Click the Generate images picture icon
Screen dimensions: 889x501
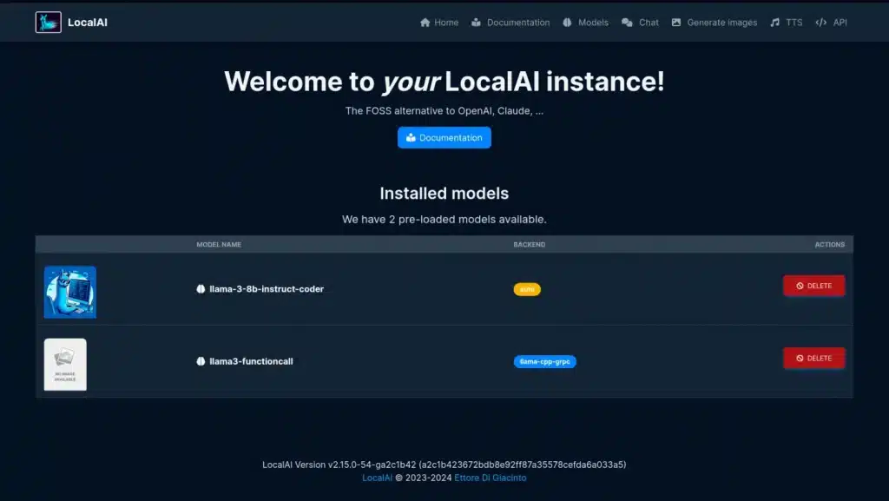tap(675, 23)
